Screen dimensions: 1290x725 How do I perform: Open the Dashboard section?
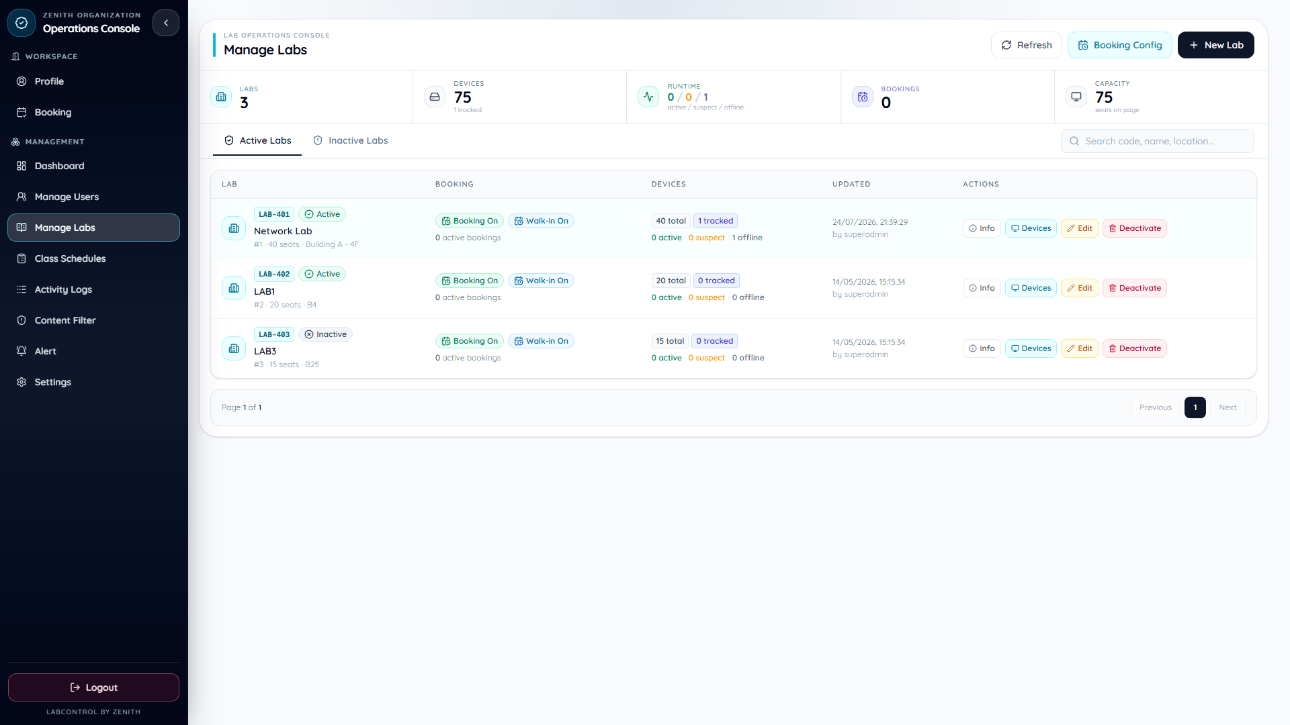[93, 166]
